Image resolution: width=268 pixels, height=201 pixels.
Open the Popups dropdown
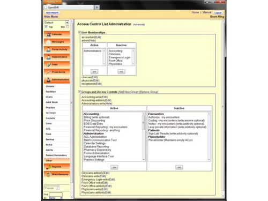[52, 188]
